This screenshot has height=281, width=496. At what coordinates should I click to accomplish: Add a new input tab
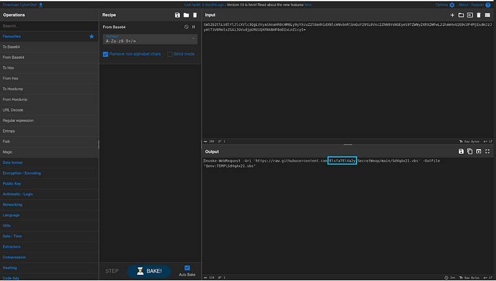tap(453, 15)
